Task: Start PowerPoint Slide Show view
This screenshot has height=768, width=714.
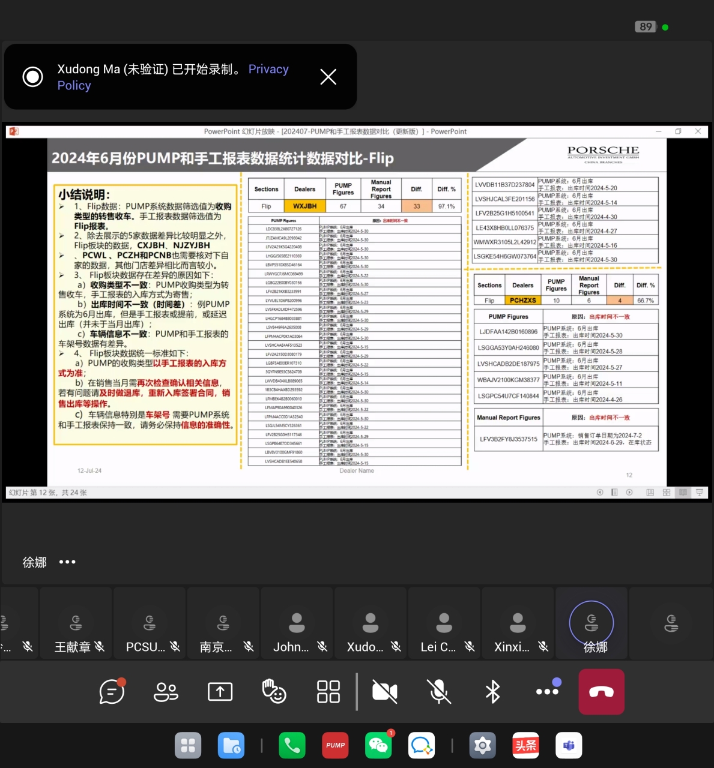Action: point(700,493)
